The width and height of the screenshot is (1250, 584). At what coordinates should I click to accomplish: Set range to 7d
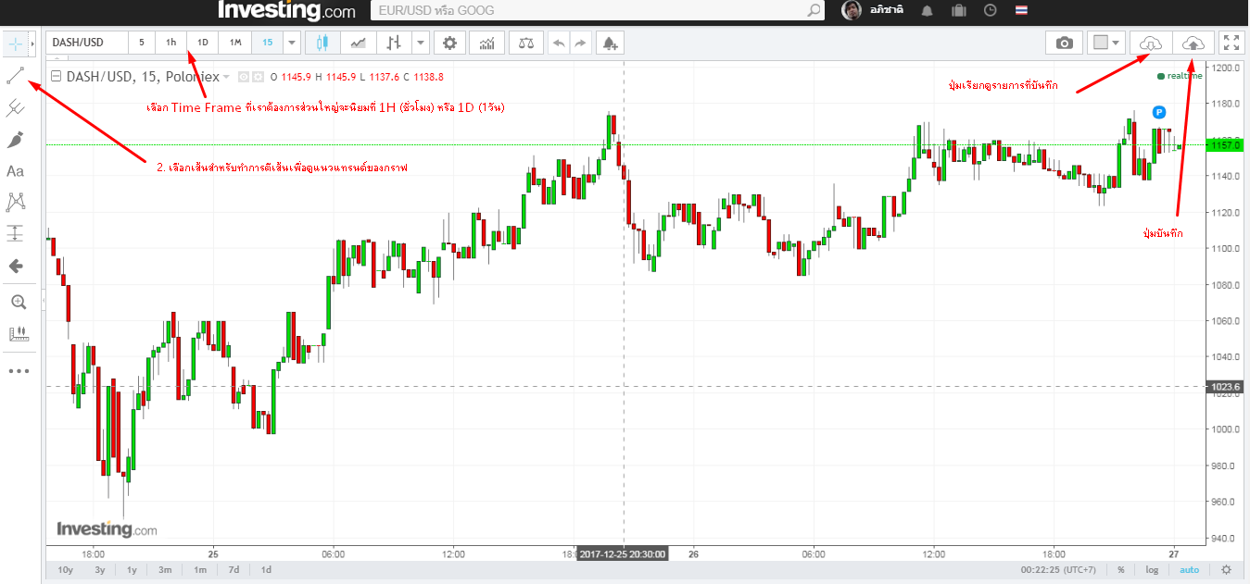234,569
